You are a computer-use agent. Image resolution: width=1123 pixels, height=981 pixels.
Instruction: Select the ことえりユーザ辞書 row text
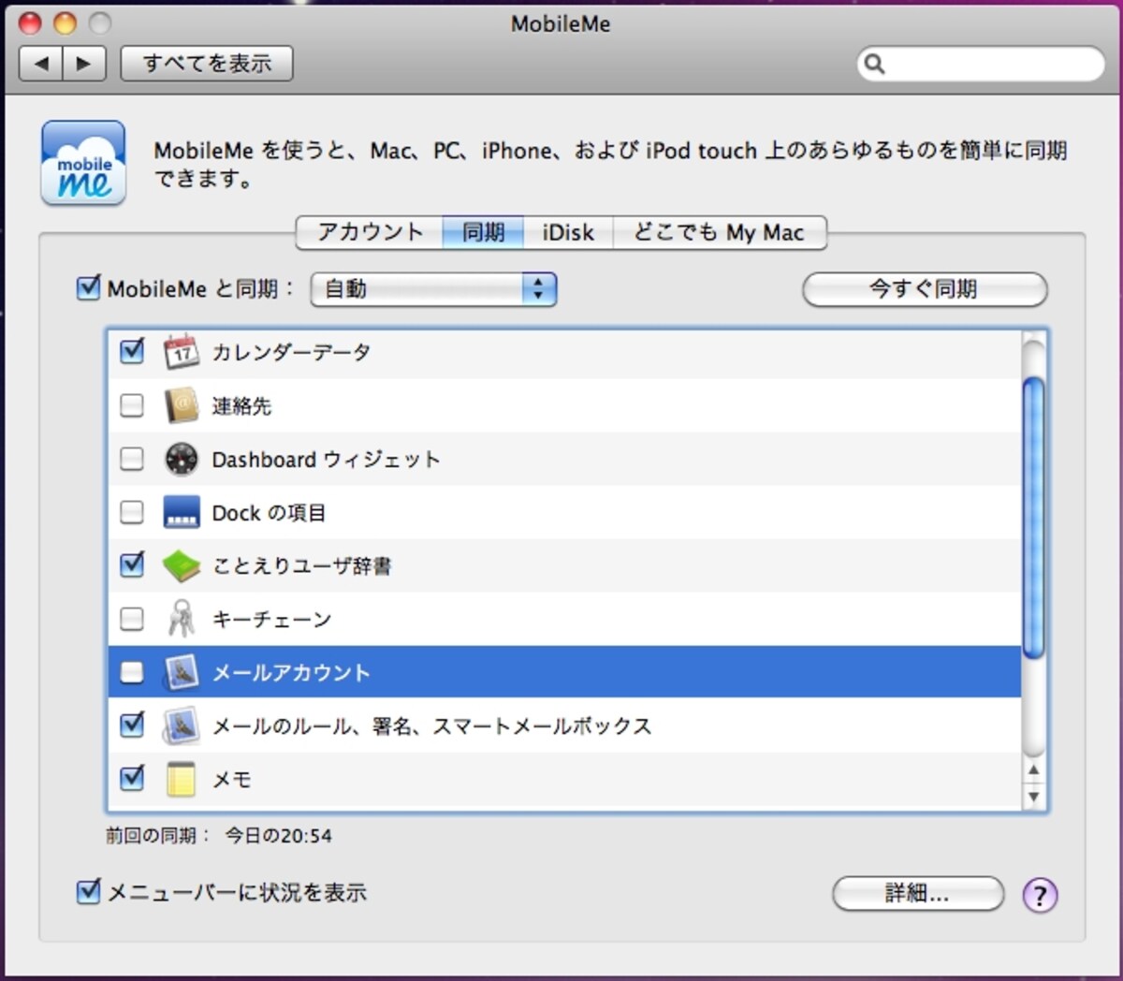pyautogui.click(x=301, y=565)
